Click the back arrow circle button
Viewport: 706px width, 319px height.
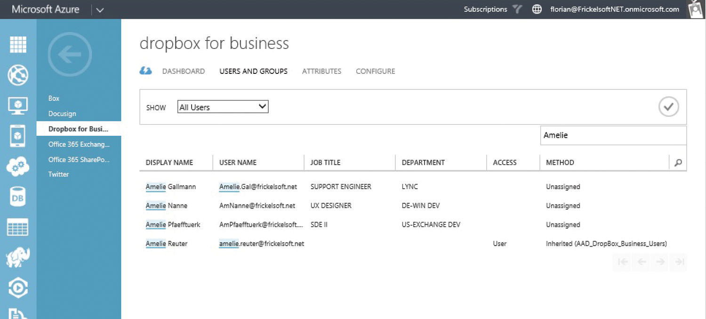[70, 55]
